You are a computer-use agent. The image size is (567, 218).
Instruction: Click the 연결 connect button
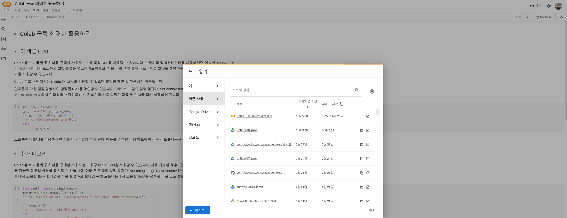518,17
